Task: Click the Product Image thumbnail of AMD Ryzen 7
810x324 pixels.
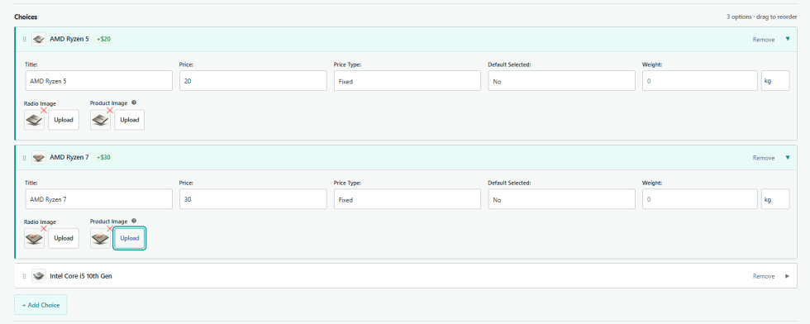Action: coord(100,238)
